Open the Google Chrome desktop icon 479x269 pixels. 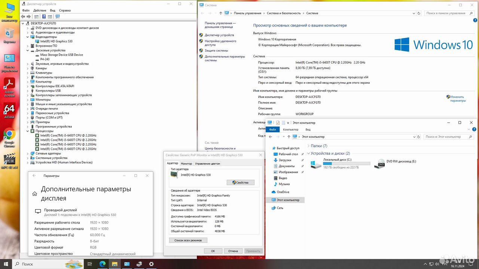(x=9, y=138)
